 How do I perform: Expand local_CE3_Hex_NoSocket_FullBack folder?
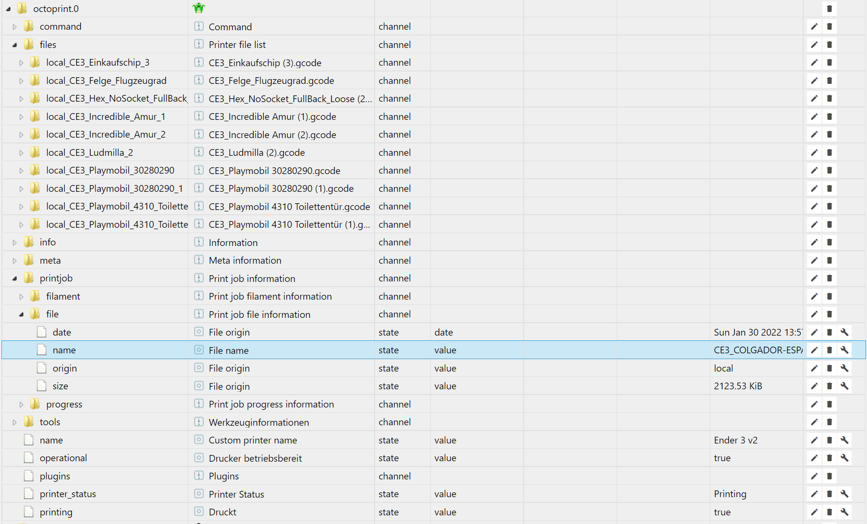pyautogui.click(x=22, y=99)
